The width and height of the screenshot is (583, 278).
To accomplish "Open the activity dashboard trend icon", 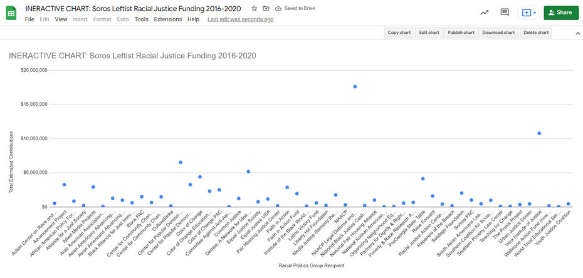I will [x=484, y=13].
